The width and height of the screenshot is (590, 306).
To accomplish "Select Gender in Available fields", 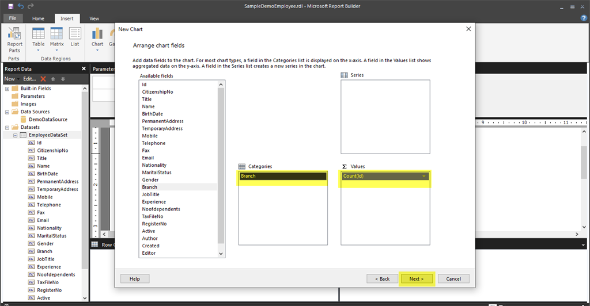I will point(150,180).
